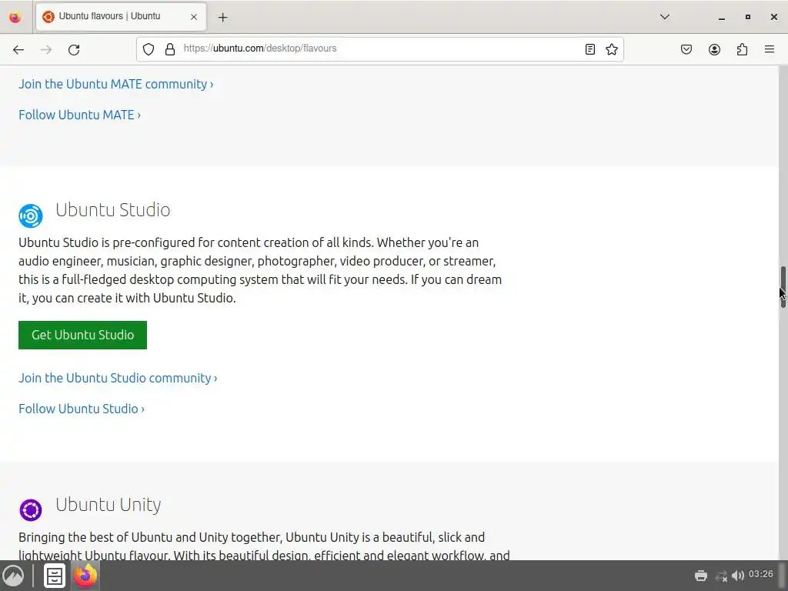Viewport: 788px width, 591px height.
Task: Bookmark this page with the star
Action: click(x=612, y=49)
